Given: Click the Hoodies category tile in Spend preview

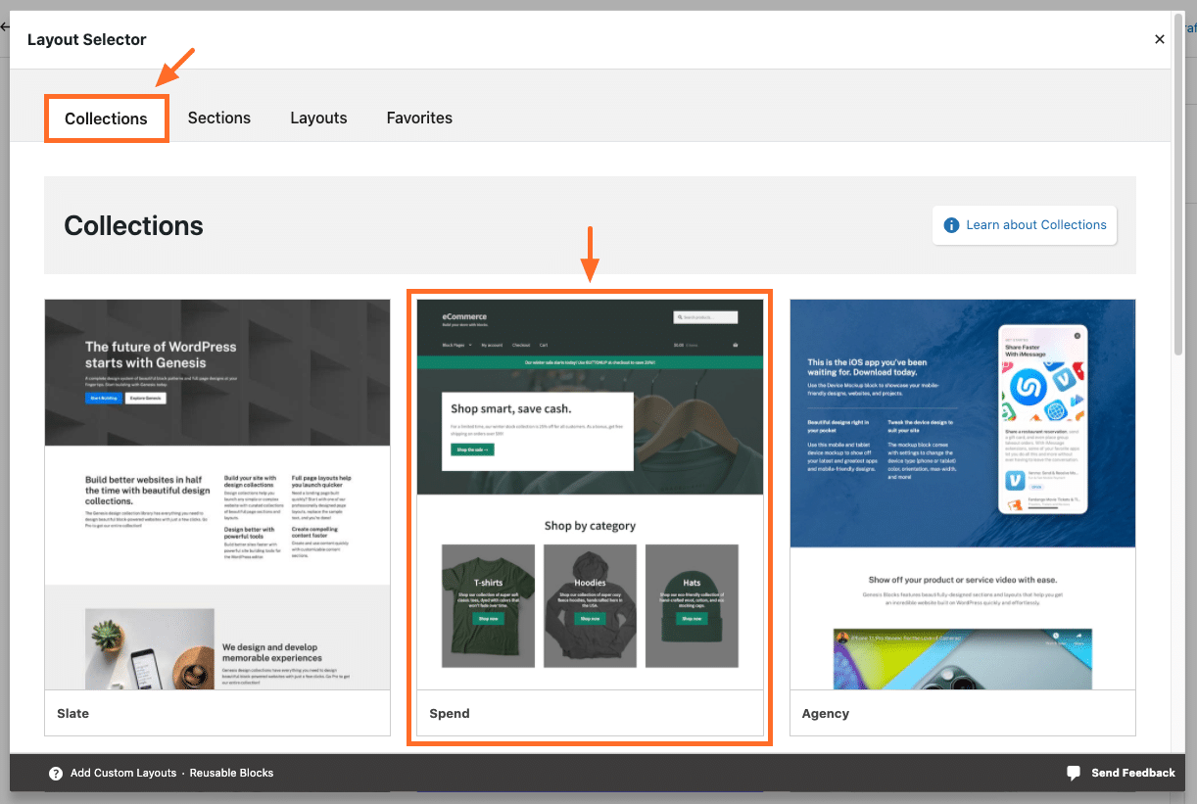Looking at the screenshot, I should (x=590, y=605).
